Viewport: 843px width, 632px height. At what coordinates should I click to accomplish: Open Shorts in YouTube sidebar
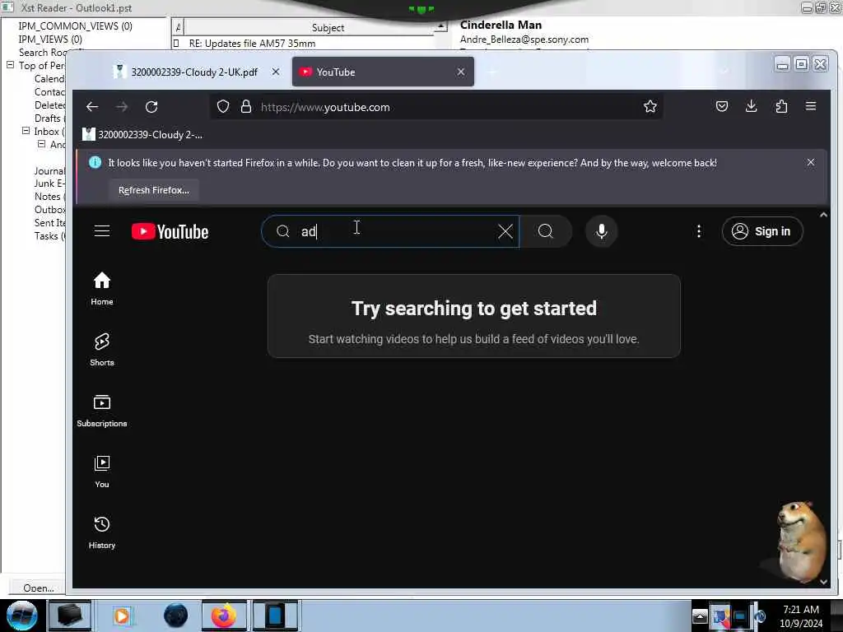101,349
